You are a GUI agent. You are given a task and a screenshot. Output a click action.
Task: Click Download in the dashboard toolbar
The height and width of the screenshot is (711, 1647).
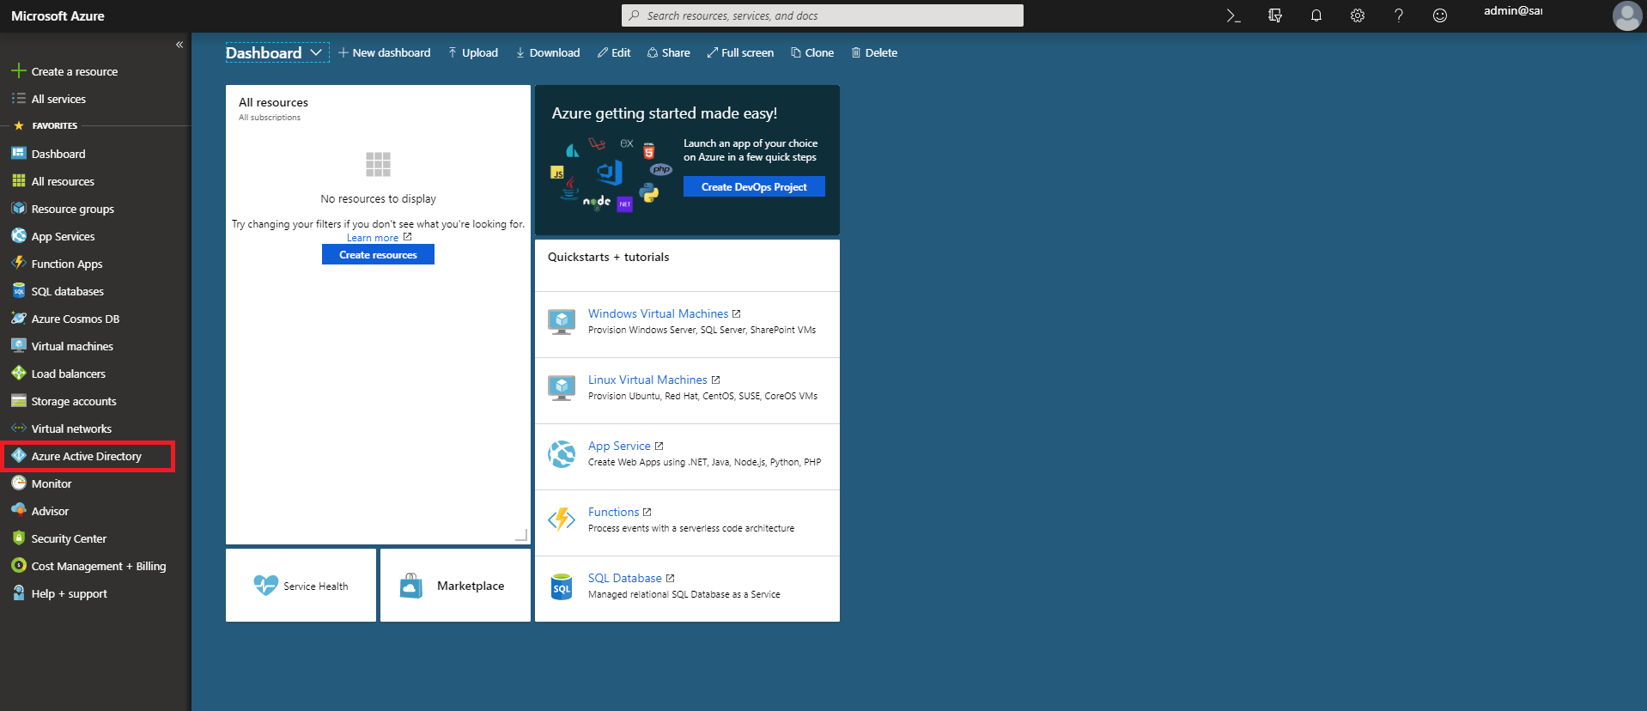[x=548, y=52]
